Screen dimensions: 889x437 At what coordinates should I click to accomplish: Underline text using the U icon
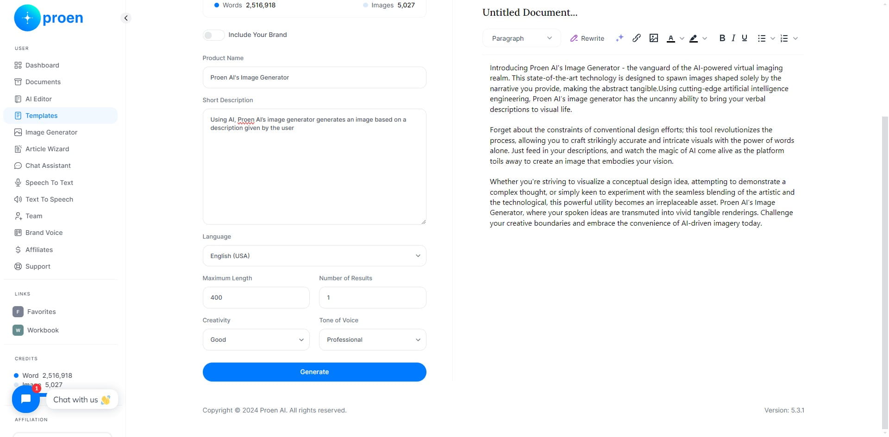point(745,38)
